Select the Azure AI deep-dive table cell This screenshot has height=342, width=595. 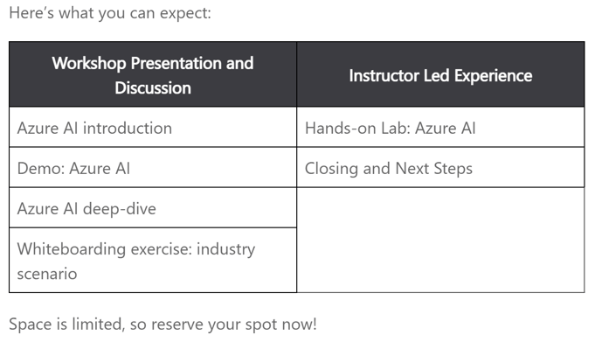tap(153, 207)
